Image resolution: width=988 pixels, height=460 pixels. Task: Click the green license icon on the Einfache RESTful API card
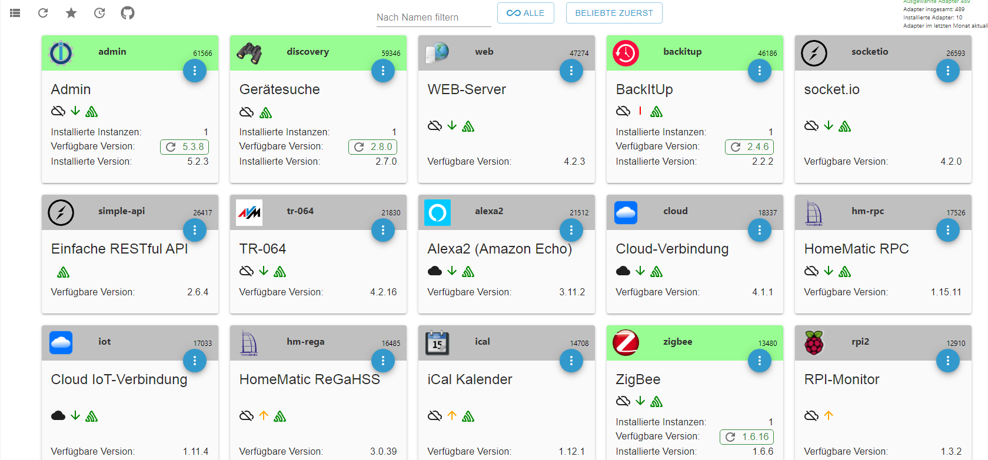(x=63, y=272)
